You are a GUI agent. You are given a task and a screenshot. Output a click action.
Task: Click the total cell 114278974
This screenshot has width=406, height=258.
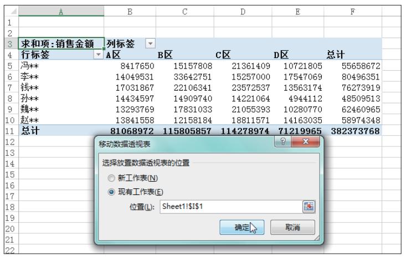pos(243,131)
